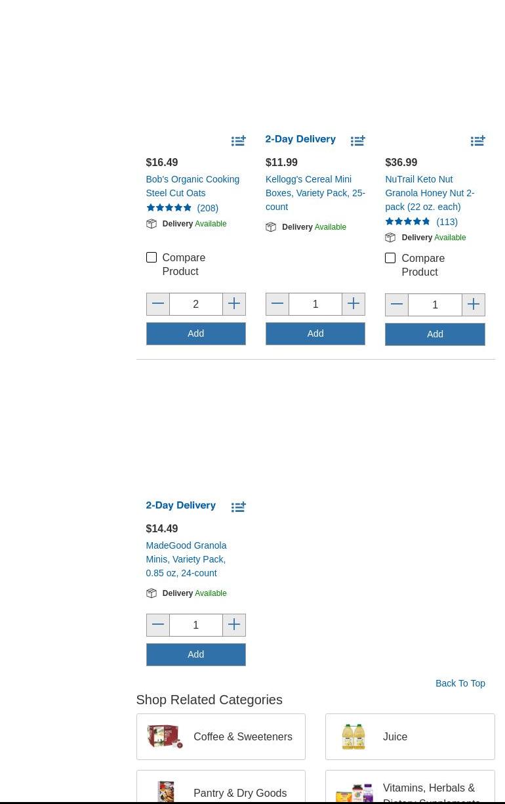
Task: Add Bob's Steel Cut Oats to list icon
Action: (x=239, y=140)
